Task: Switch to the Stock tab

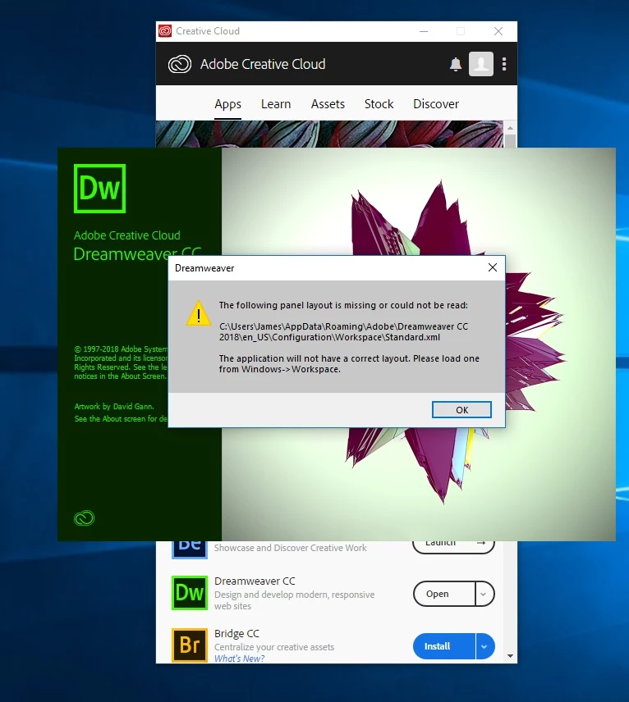Action: tap(379, 104)
